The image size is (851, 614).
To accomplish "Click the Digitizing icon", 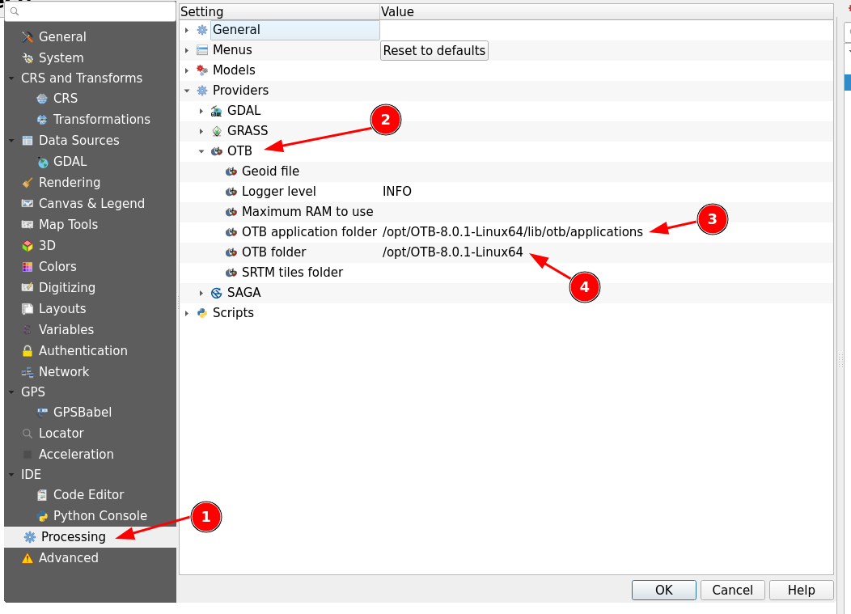I will point(28,288).
